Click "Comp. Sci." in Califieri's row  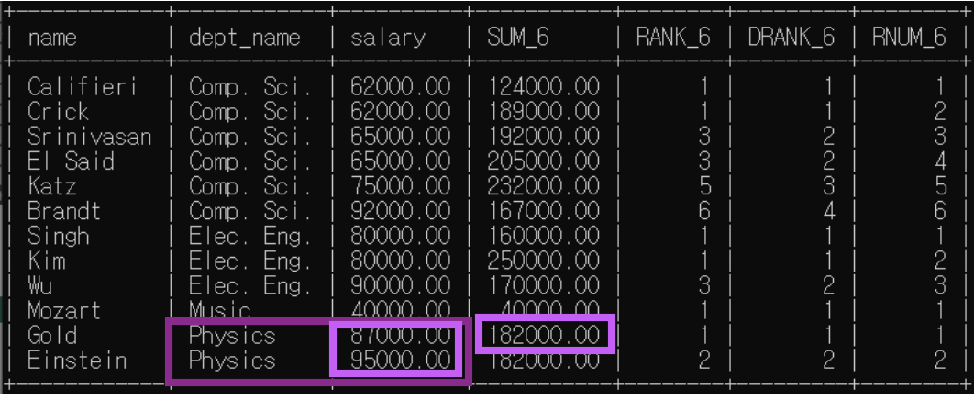[x=250, y=87]
